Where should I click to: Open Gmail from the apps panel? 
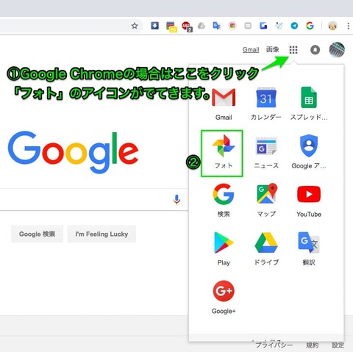click(x=224, y=104)
